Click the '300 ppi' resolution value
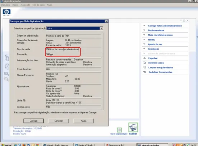The height and width of the screenshot is (146, 198). [x=50, y=54]
